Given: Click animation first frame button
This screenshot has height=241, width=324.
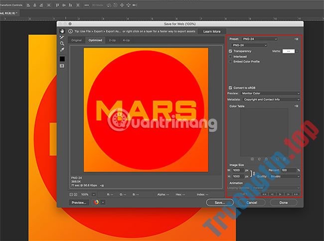Looking at the screenshot, I should point(264,194).
